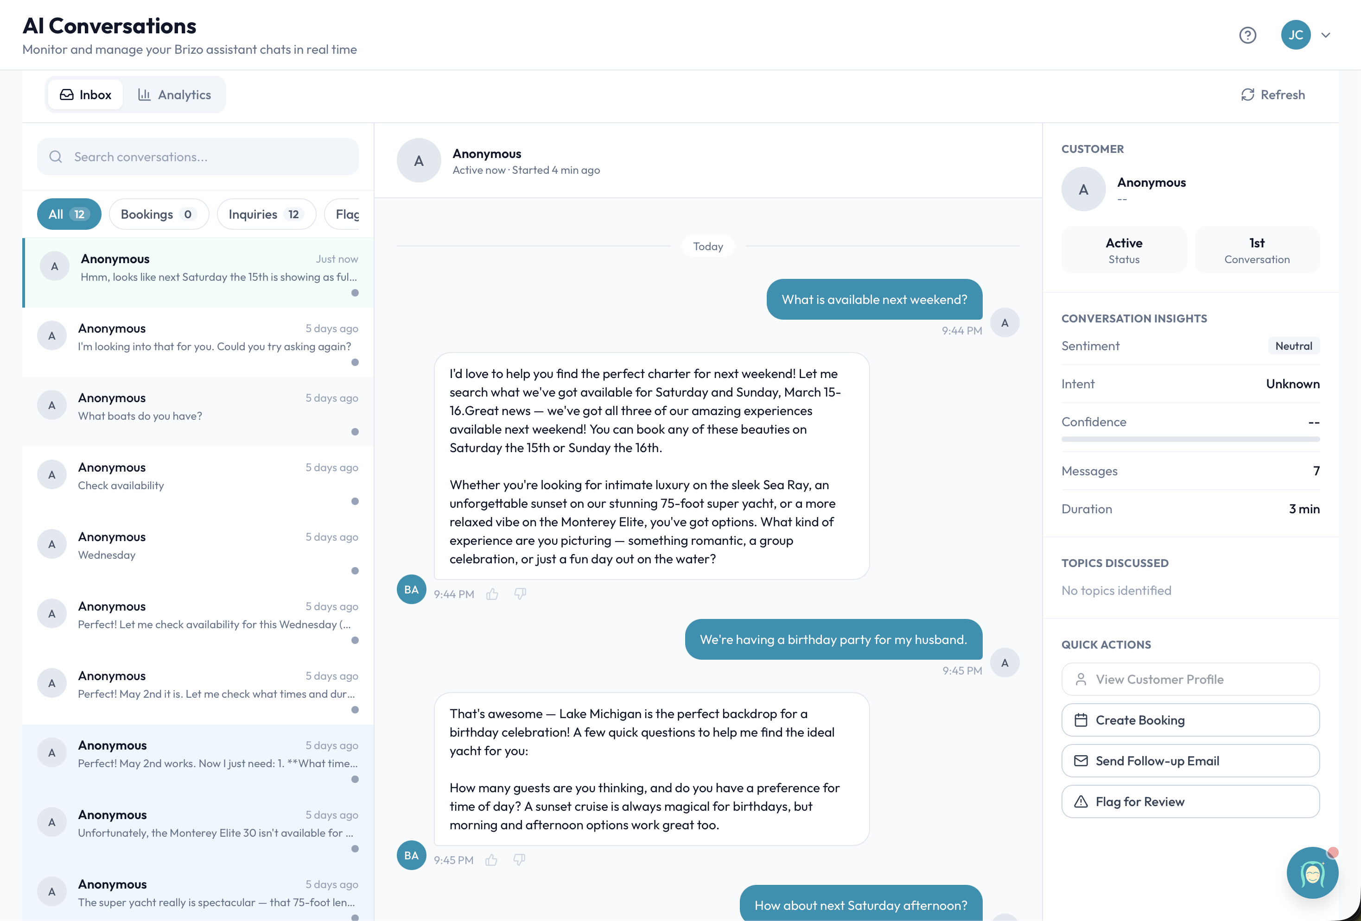The image size is (1361, 921).
Task: Select the All conversations filter
Action: [69, 214]
